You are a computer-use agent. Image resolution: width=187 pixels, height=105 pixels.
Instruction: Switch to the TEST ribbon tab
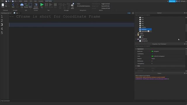pos(31,1)
